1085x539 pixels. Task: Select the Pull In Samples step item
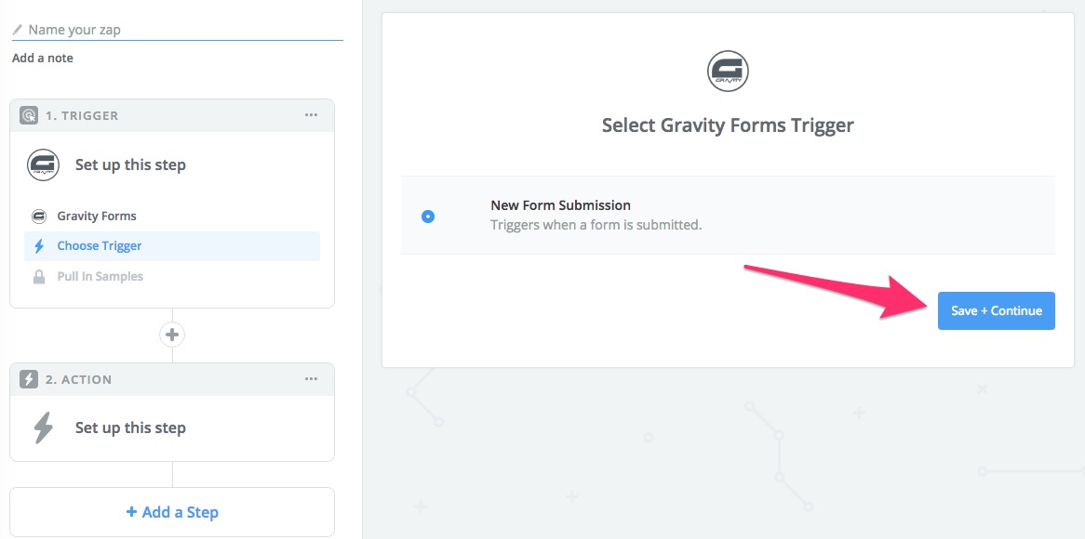tap(172, 276)
